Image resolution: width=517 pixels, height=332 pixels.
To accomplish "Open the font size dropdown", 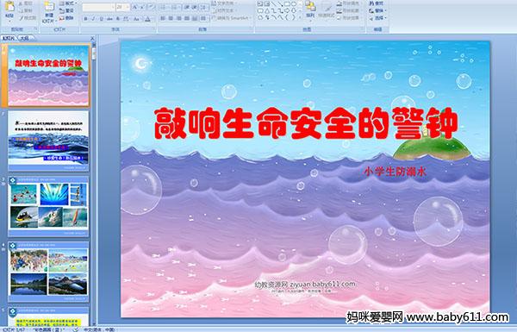I will coord(128,7).
